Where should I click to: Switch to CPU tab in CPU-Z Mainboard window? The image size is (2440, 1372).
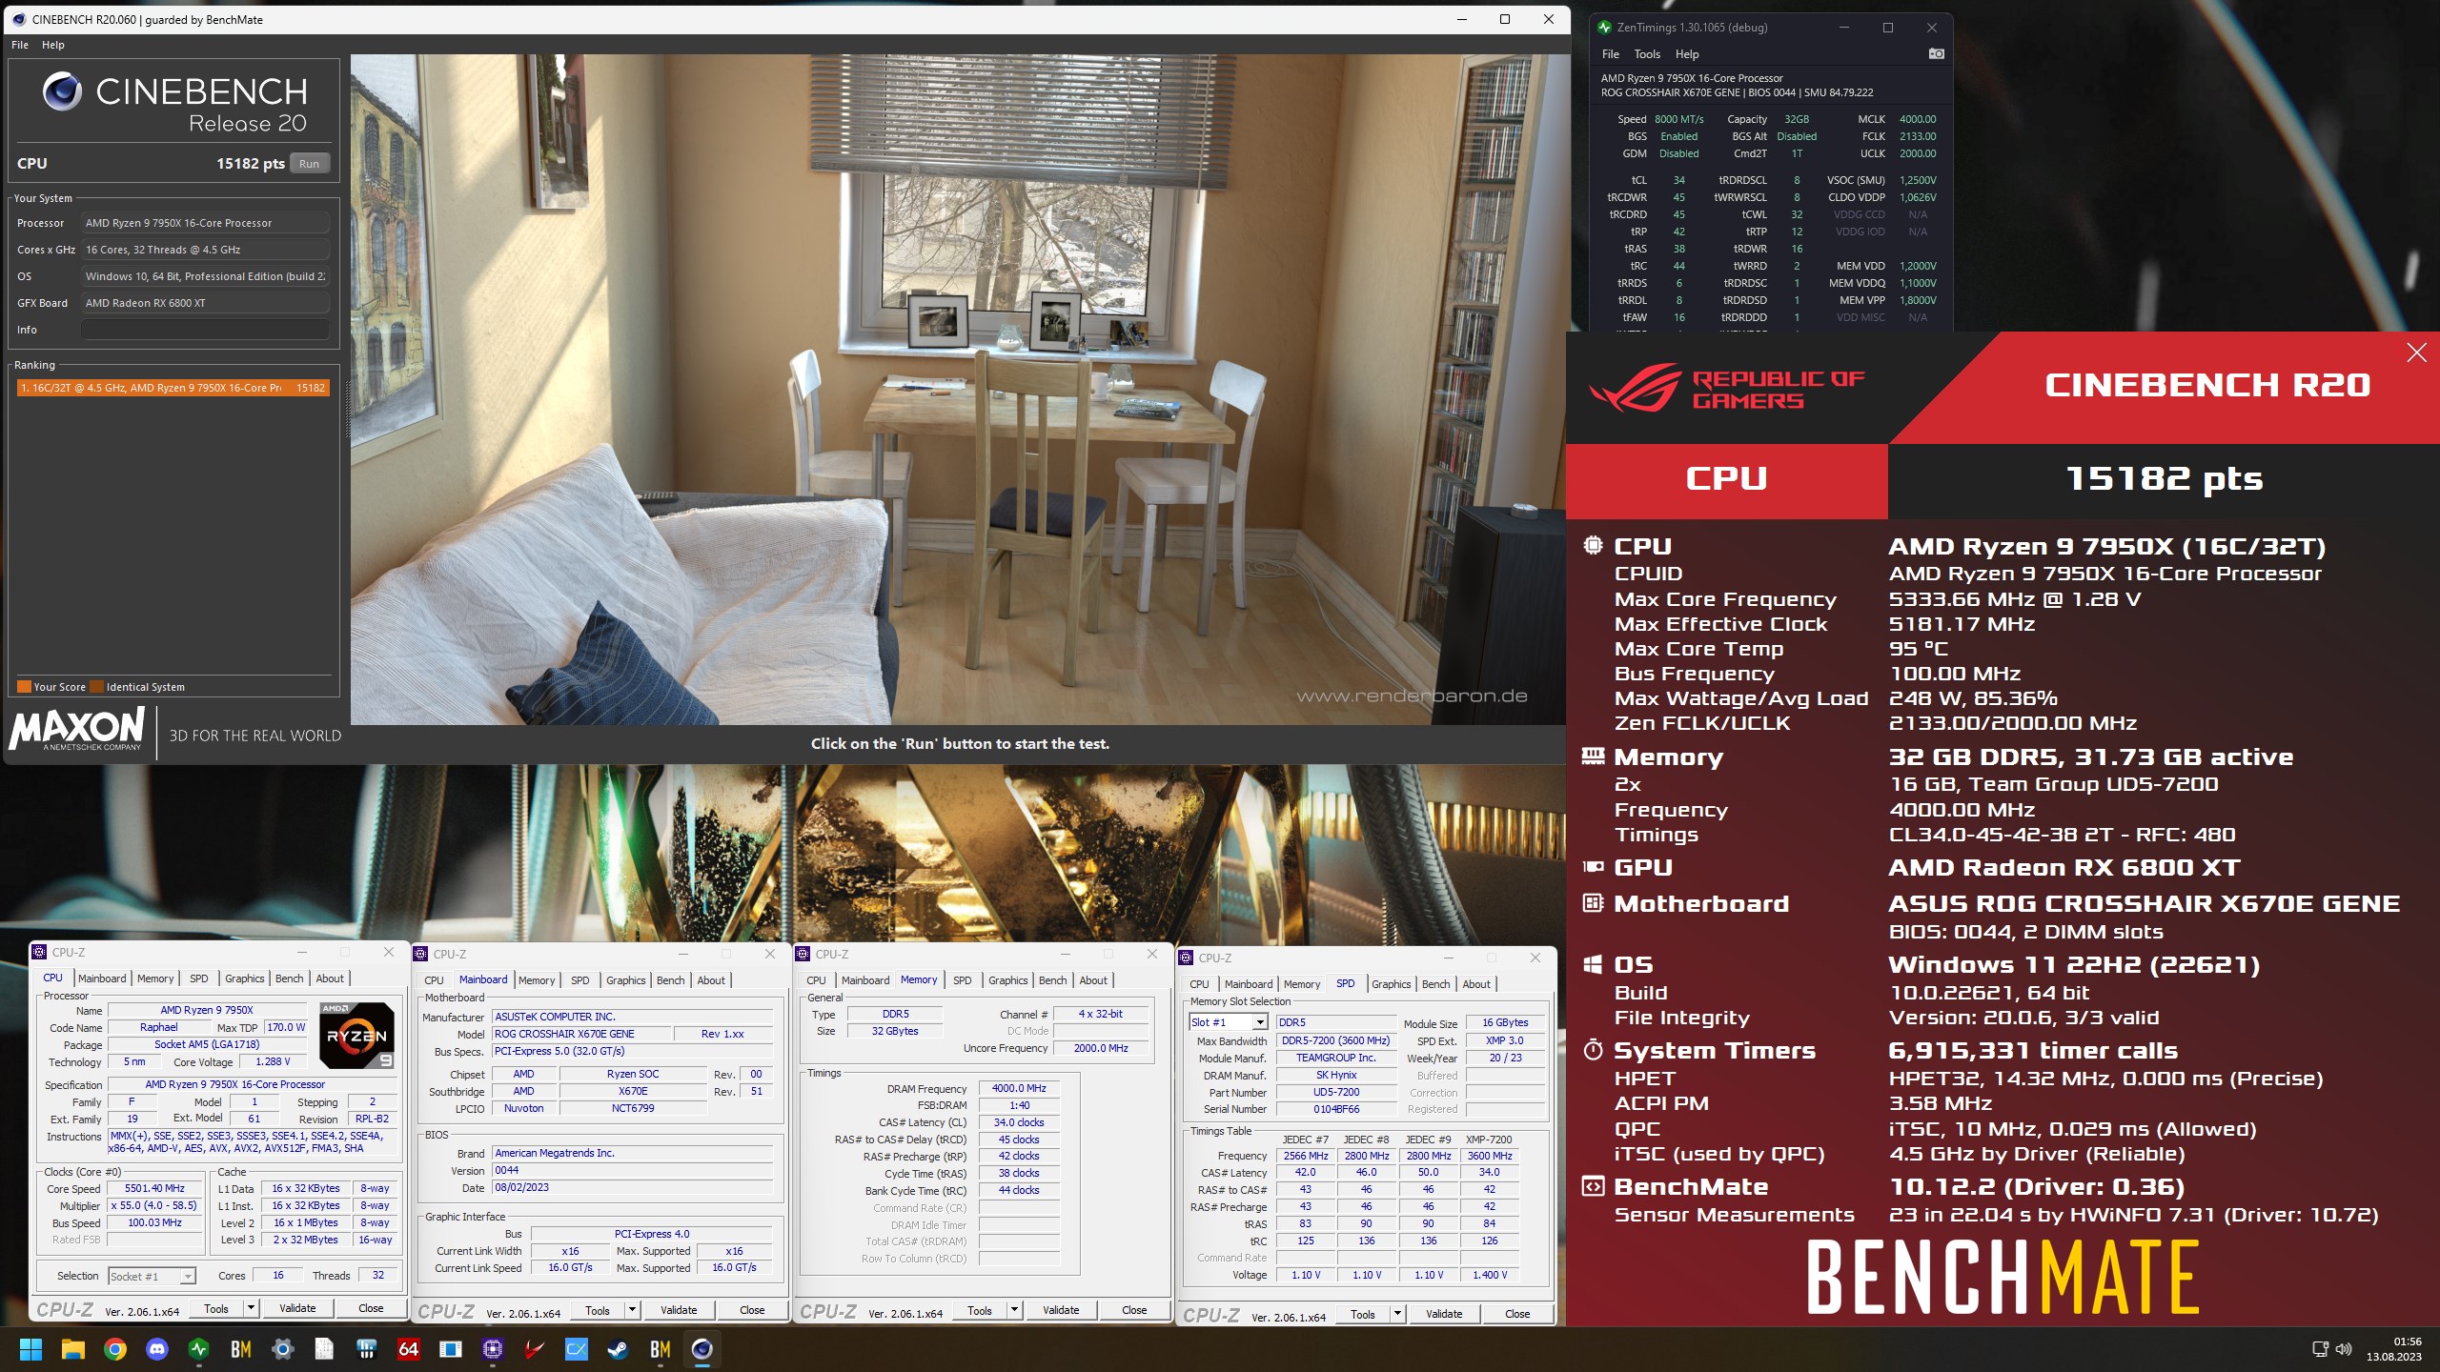pyautogui.click(x=435, y=980)
